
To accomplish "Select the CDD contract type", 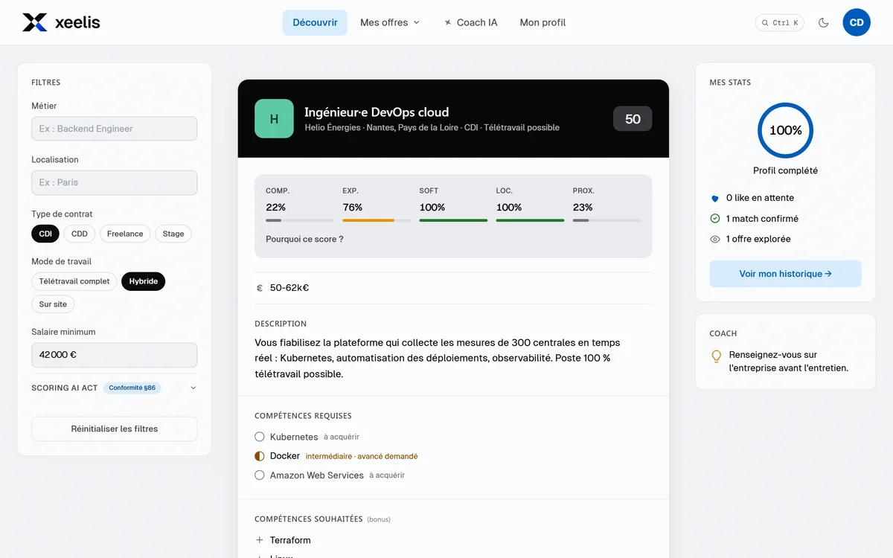I will [80, 234].
